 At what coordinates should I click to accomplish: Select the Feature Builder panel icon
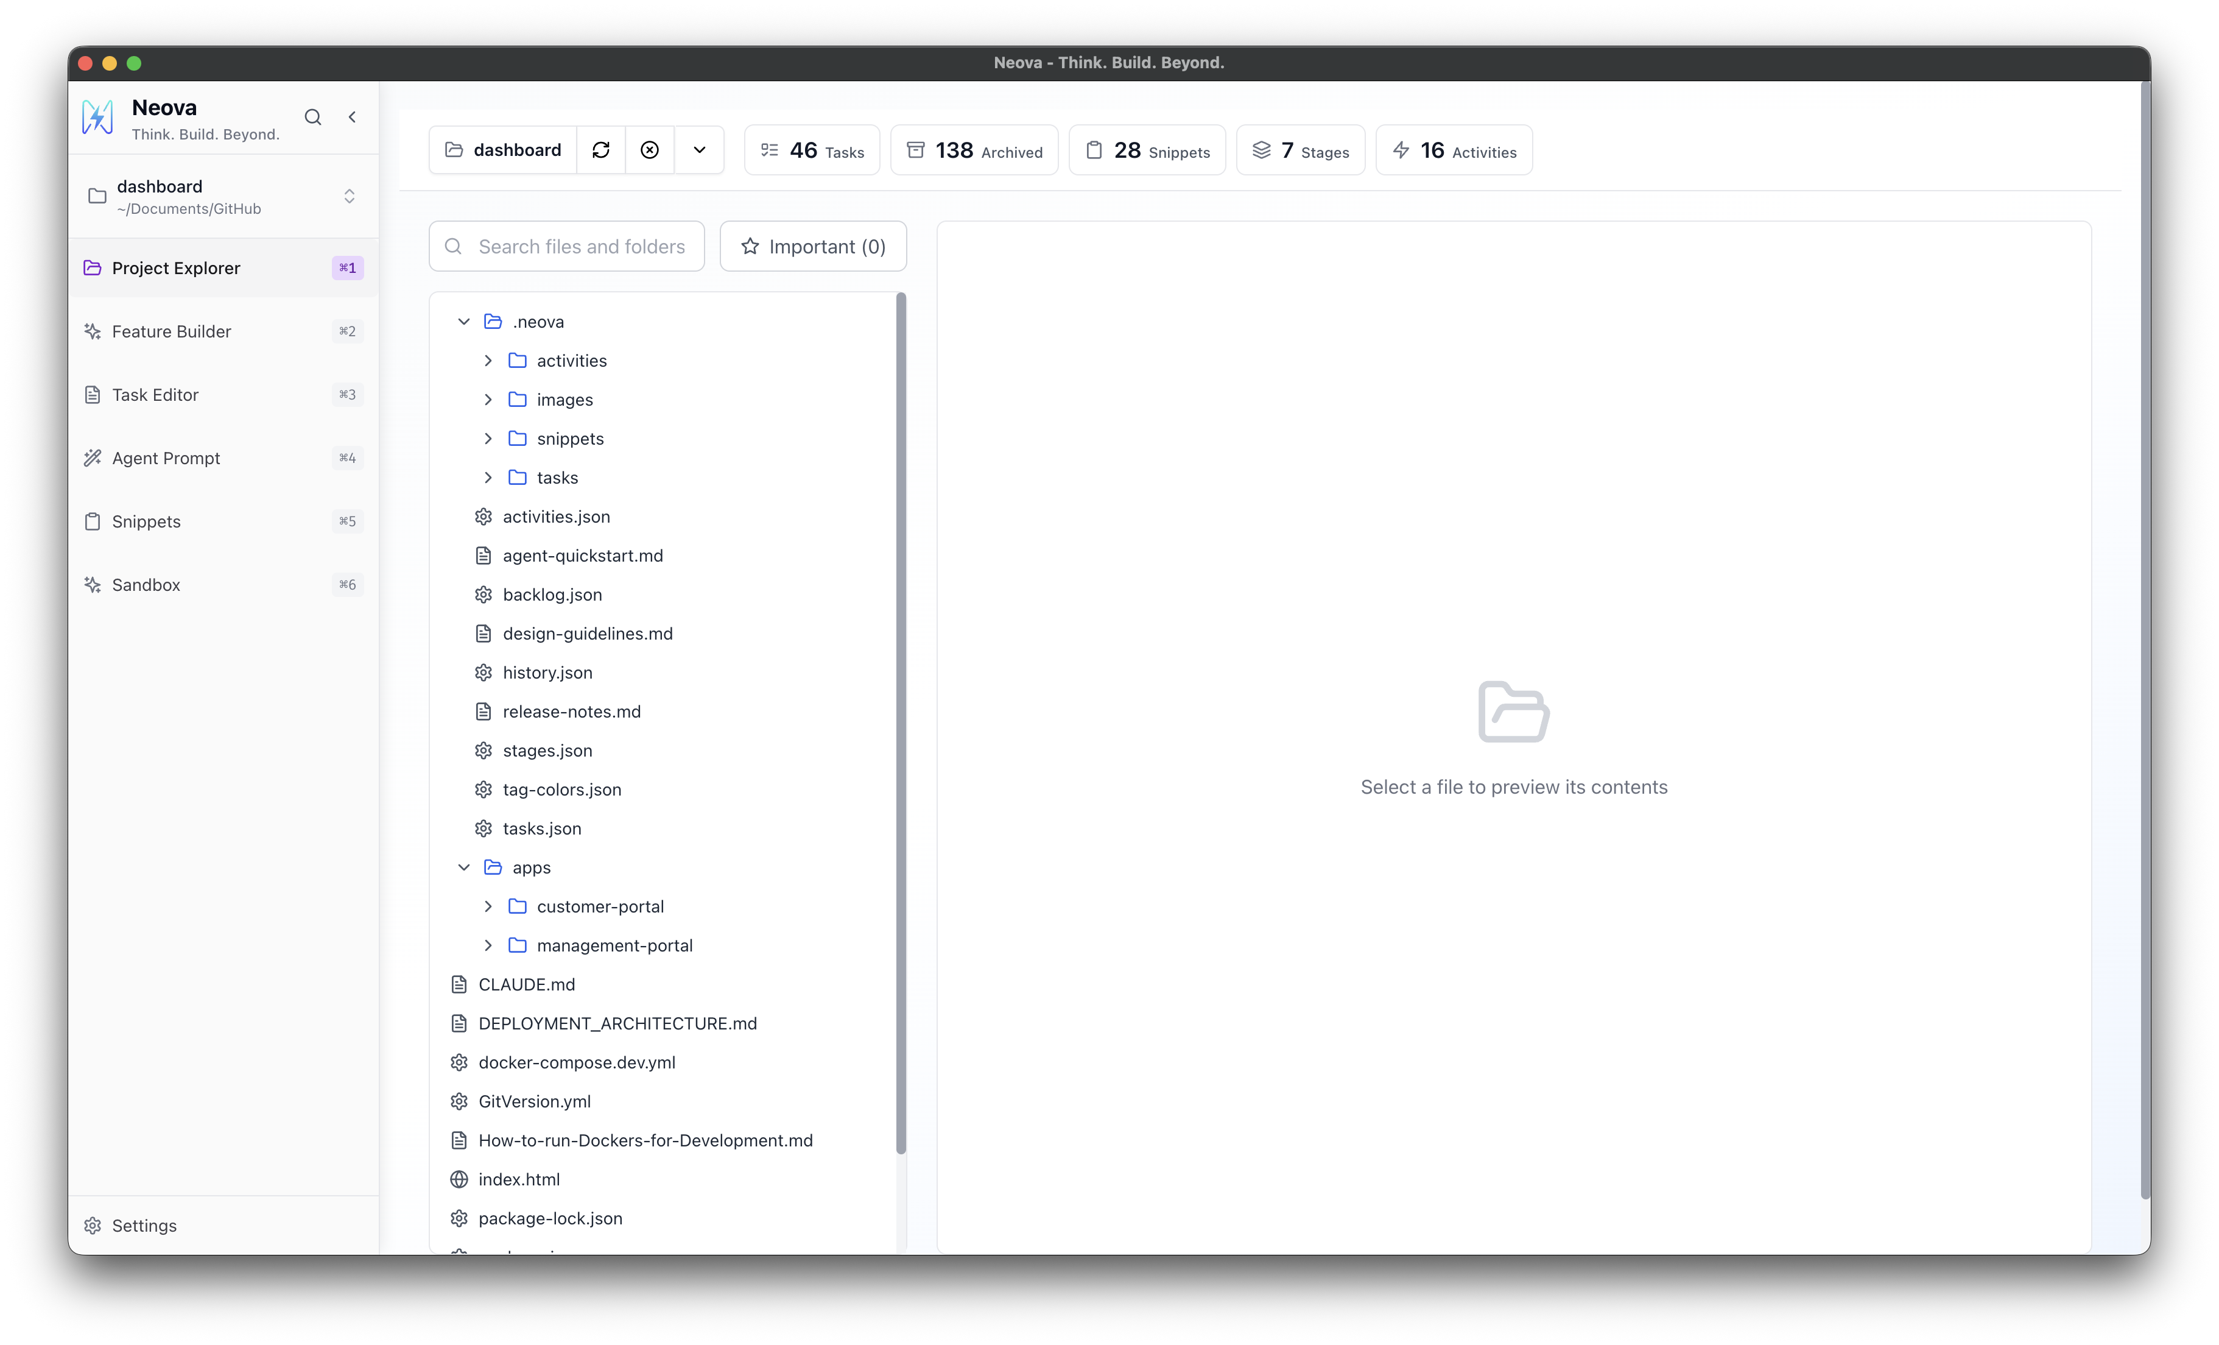click(93, 331)
